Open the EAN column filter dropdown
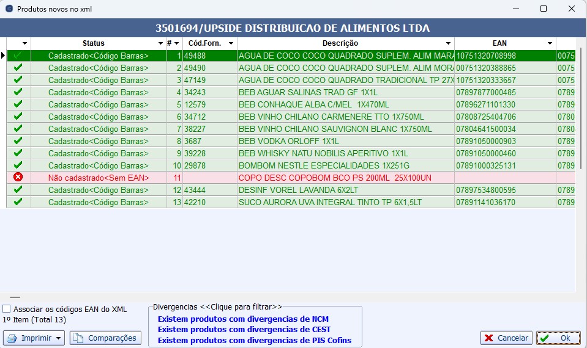The height and width of the screenshot is (348, 587). click(550, 43)
